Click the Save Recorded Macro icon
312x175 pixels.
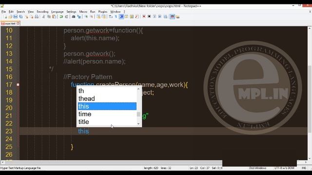(165, 17)
